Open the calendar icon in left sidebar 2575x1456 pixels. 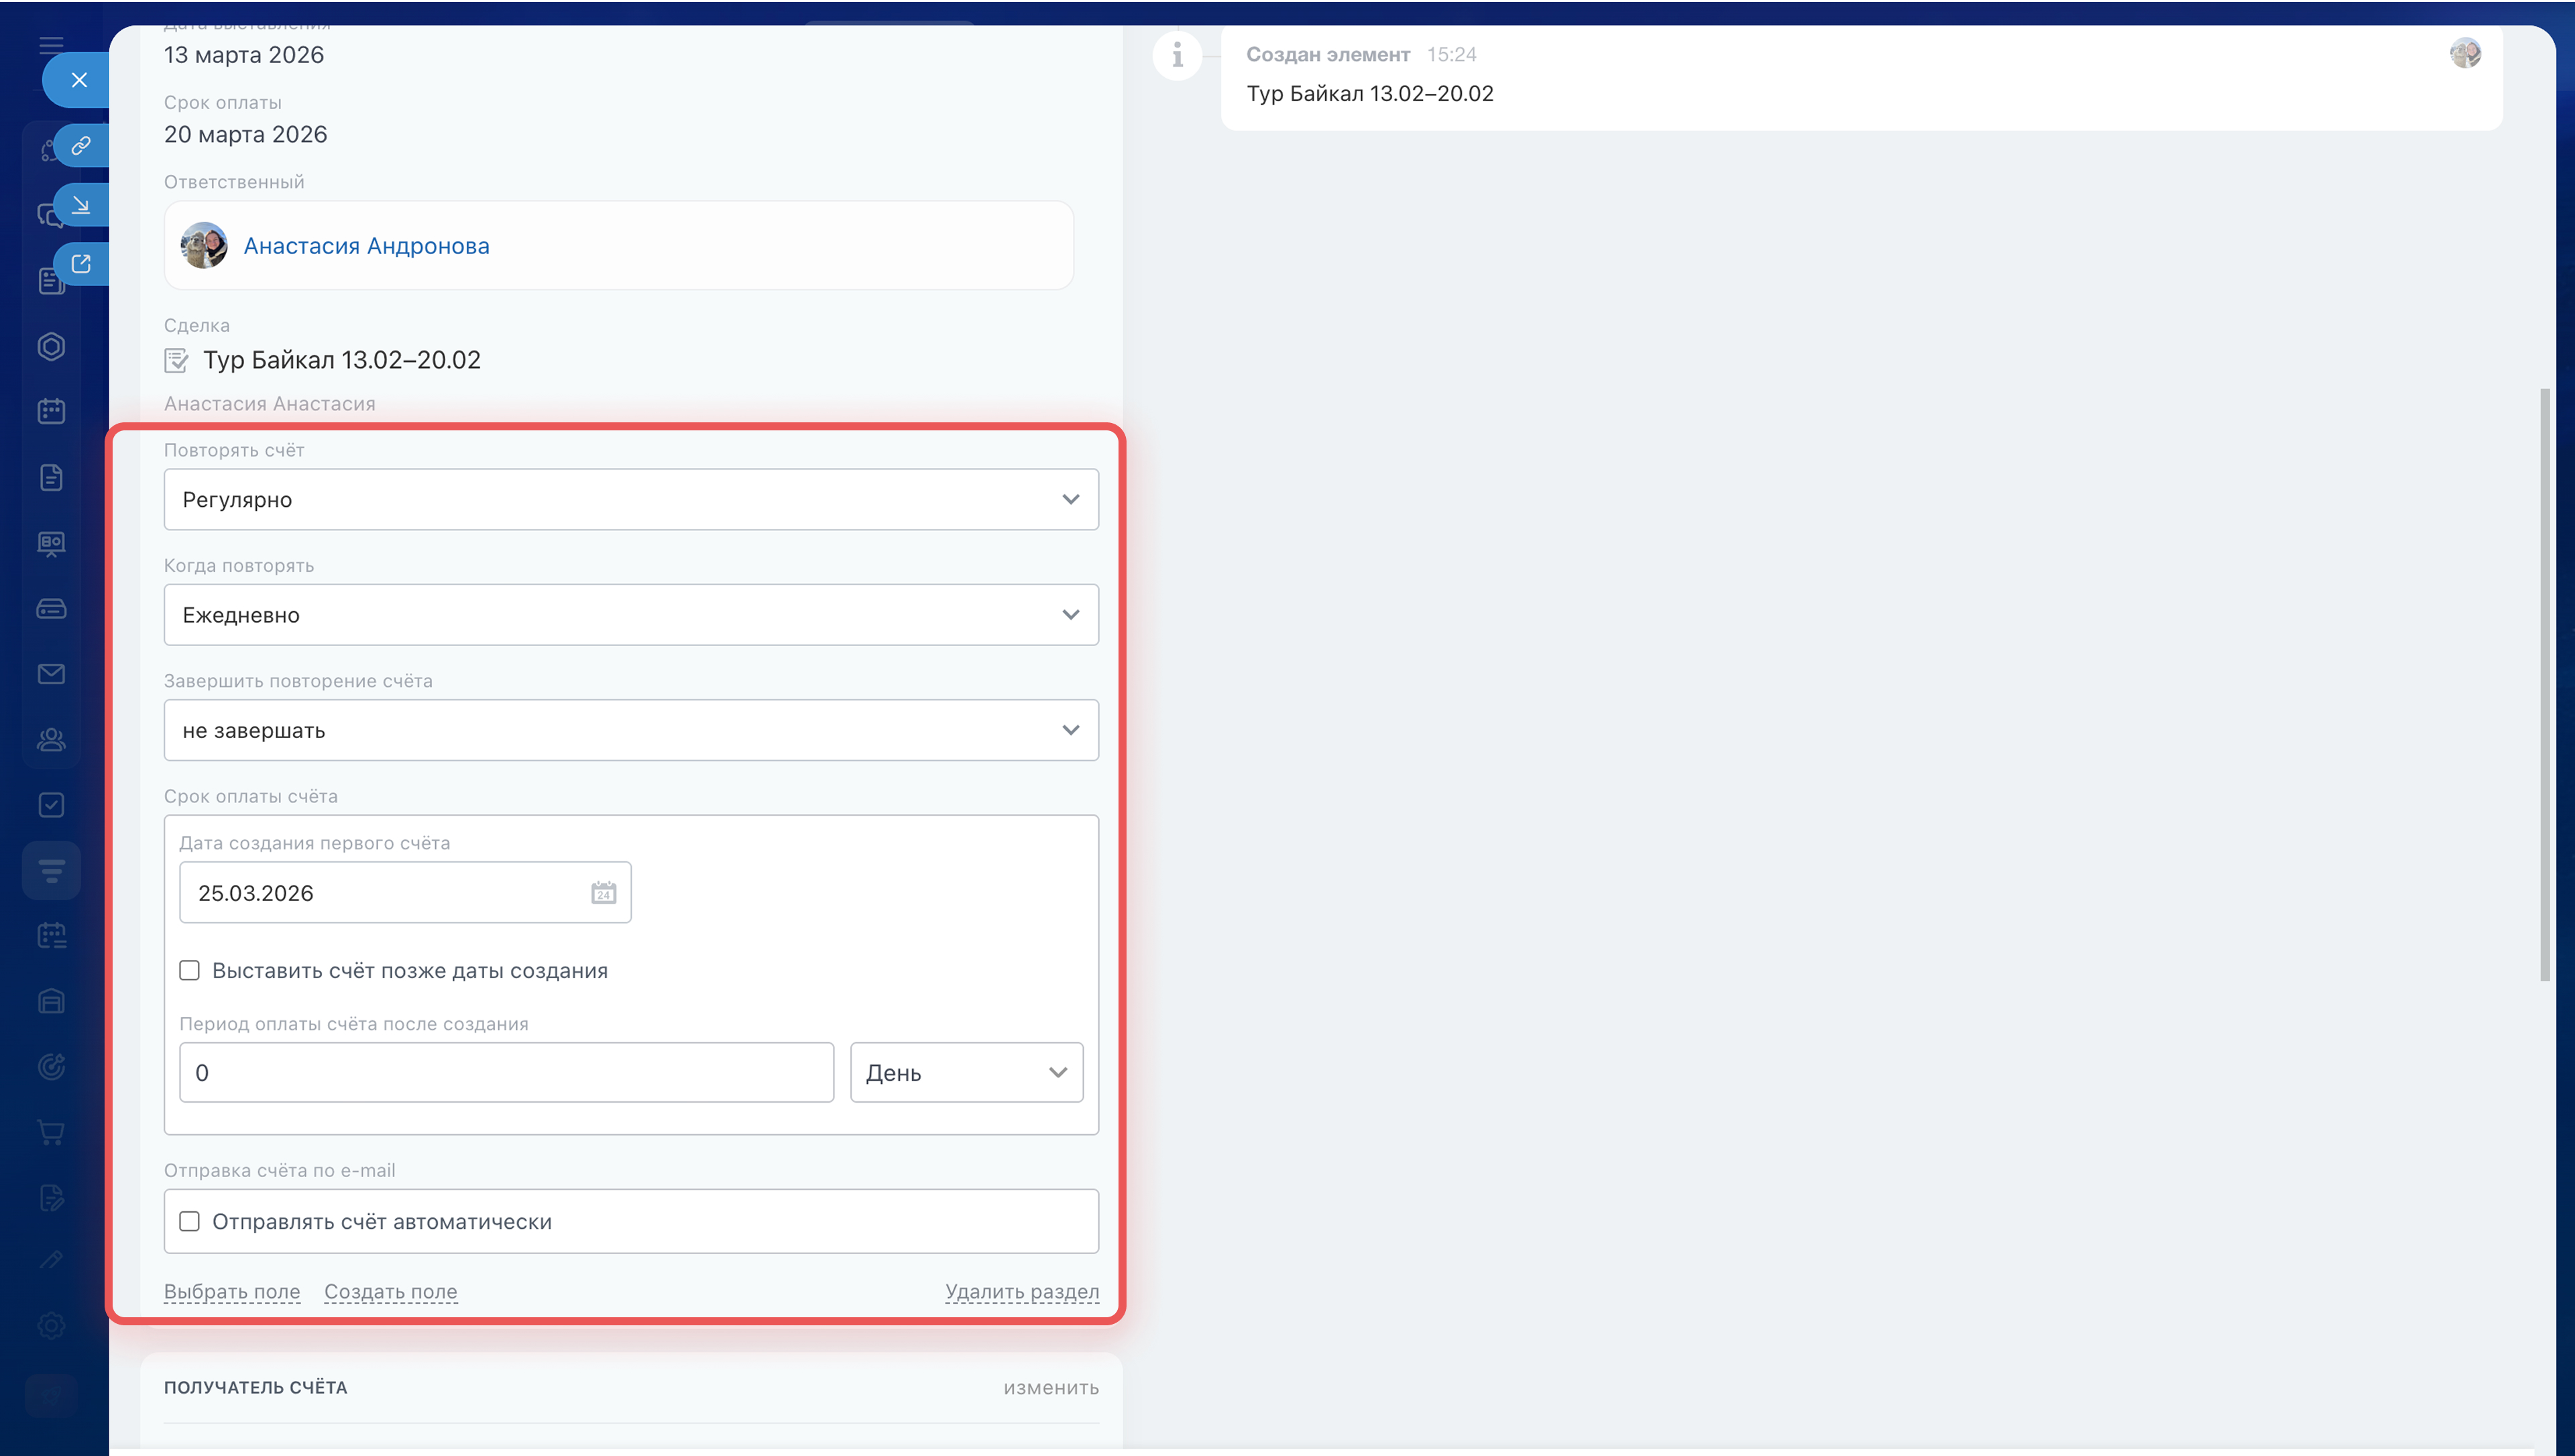coord(51,411)
